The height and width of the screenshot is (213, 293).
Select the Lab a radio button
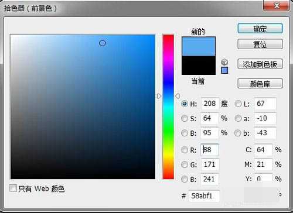click(x=238, y=118)
